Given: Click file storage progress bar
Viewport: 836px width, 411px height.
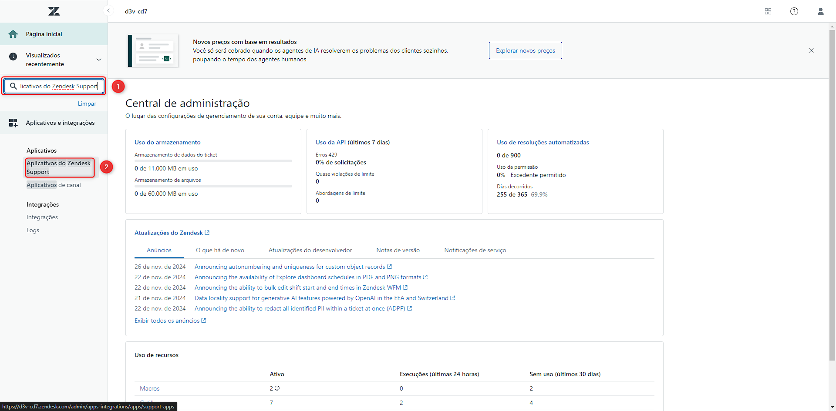Looking at the screenshot, I should pyautogui.click(x=213, y=186).
